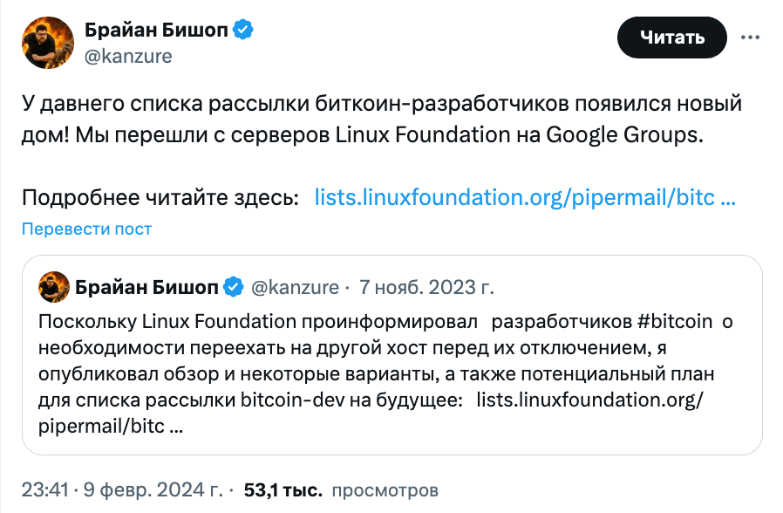Open the quoted post's @kanzure handle
The image size is (783, 513).
[x=295, y=287]
